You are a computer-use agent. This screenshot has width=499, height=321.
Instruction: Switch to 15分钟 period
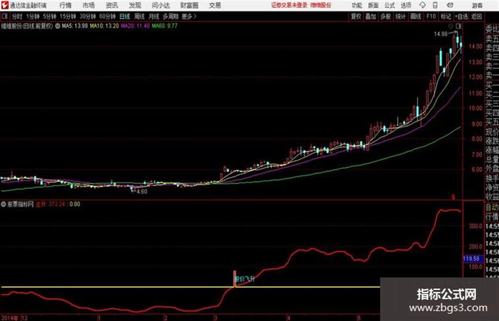pos(68,16)
